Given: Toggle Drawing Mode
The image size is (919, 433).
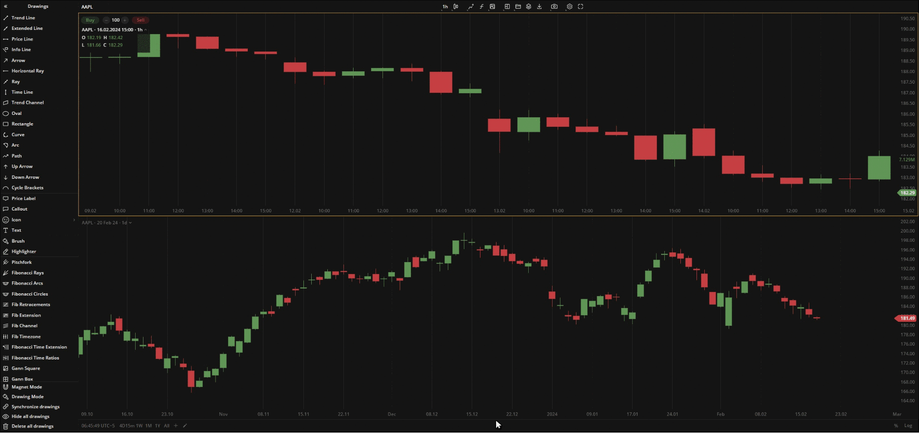Looking at the screenshot, I should click(x=28, y=397).
